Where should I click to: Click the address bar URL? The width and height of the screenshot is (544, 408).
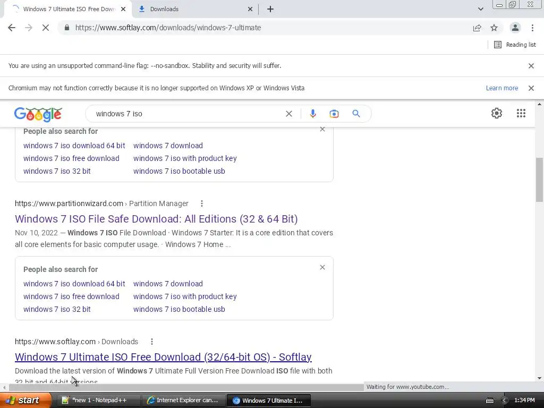[x=168, y=28]
